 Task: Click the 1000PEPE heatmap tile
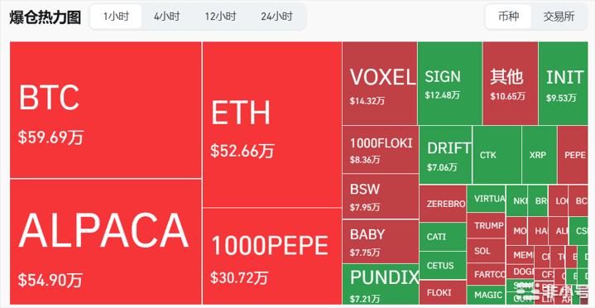point(272,256)
